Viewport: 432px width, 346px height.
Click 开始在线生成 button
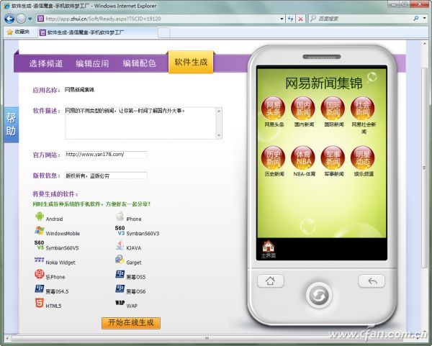pos(131,322)
